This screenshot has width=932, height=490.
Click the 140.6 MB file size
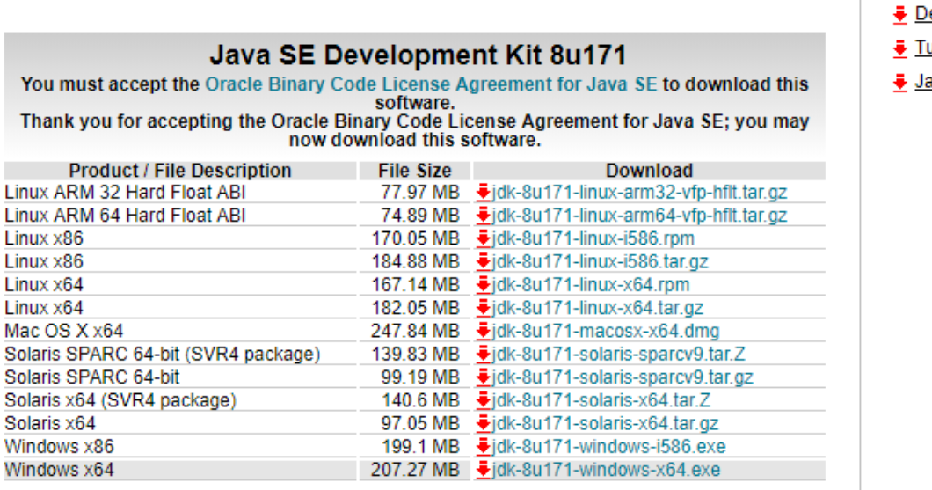pyautogui.click(x=420, y=400)
